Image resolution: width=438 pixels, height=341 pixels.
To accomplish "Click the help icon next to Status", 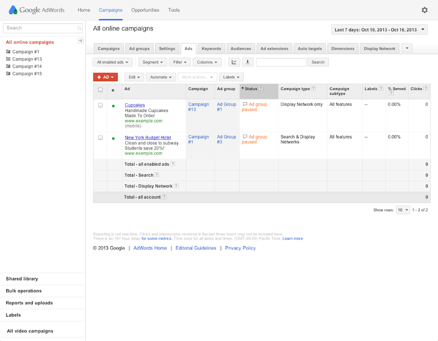I will (261, 89).
